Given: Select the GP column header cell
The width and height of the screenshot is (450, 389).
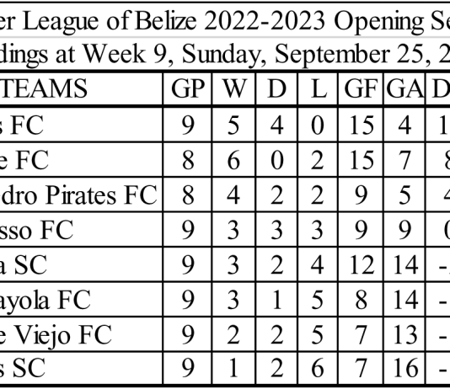Looking at the screenshot, I should click(188, 88).
